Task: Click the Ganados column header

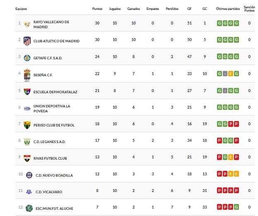Action: (133, 9)
